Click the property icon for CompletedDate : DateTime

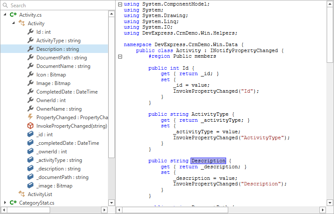point(30,91)
